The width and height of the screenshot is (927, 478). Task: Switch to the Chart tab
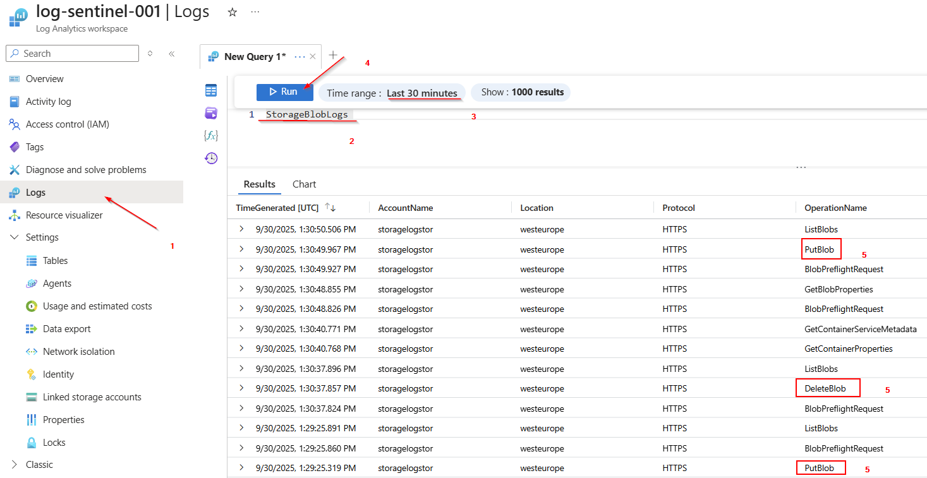pos(304,184)
